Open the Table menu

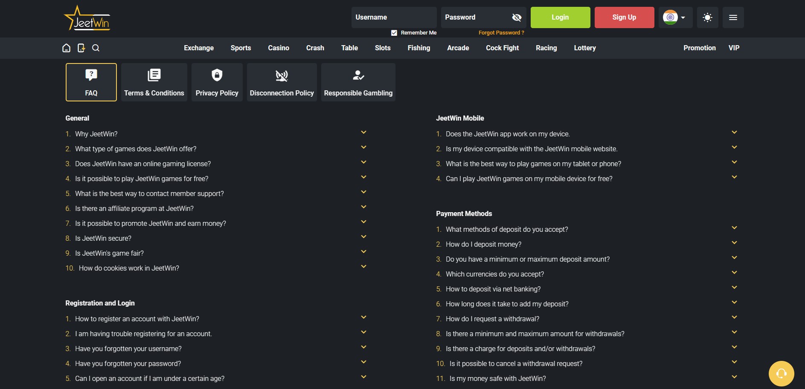click(x=349, y=48)
